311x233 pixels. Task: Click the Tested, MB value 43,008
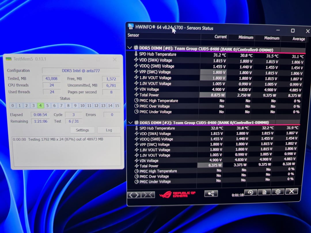coord(51,79)
